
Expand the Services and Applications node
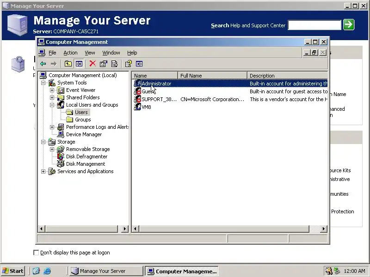tap(43, 171)
